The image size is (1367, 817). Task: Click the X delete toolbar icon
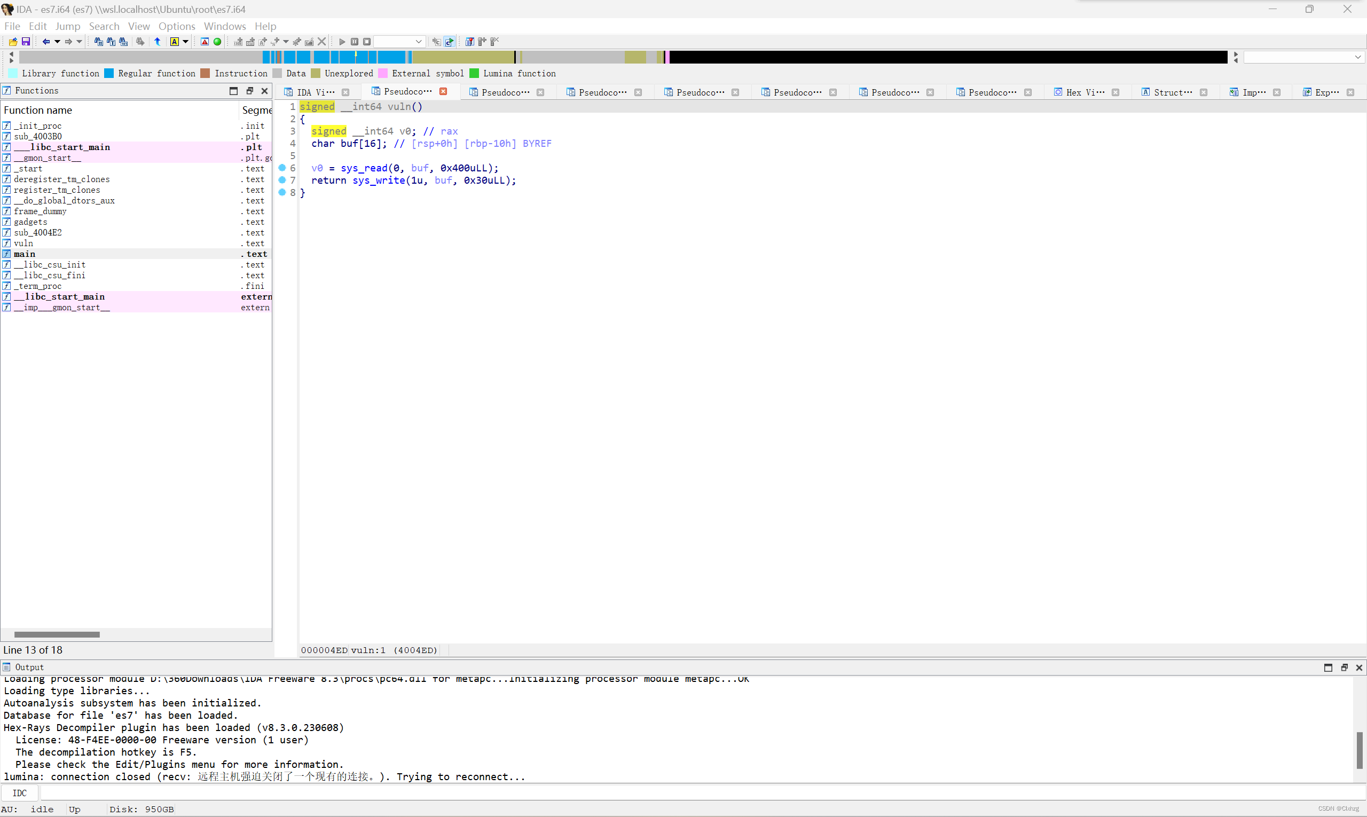(322, 42)
